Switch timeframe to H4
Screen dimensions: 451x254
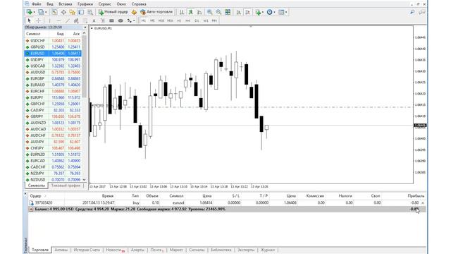click(188, 20)
